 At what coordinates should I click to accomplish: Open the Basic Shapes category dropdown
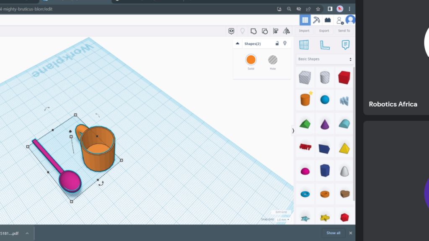coord(325,59)
